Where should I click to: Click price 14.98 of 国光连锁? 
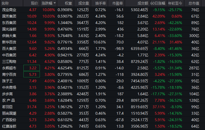pos(32,29)
